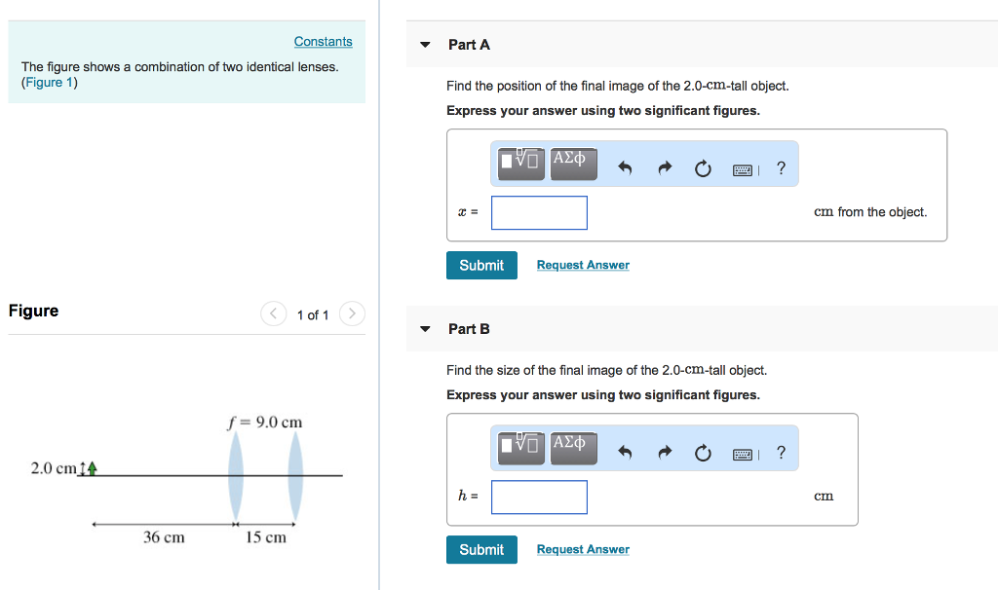998x590 pixels.
Task: Open the Constants reference link
Action: tap(323, 41)
